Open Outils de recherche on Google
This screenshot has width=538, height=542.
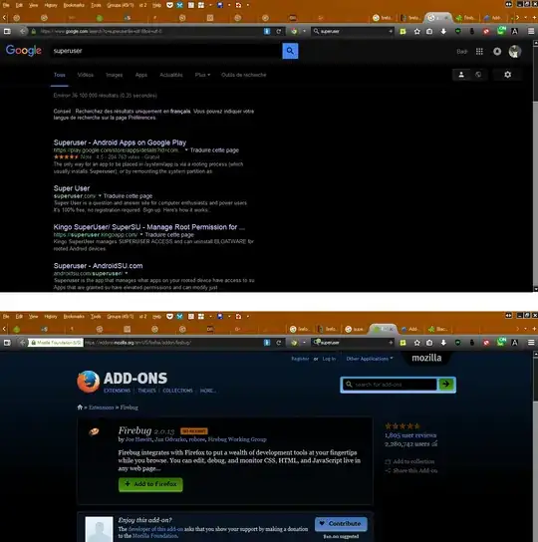(x=244, y=75)
